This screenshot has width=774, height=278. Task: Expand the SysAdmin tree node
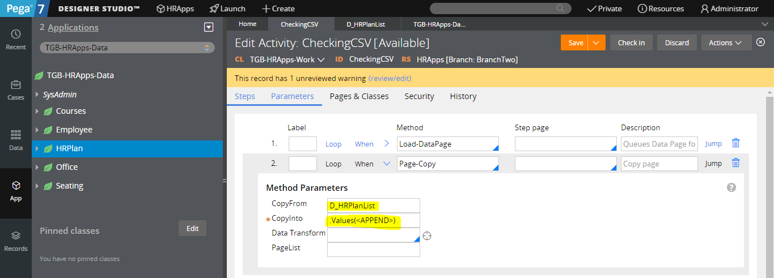pyautogui.click(x=37, y=95)
